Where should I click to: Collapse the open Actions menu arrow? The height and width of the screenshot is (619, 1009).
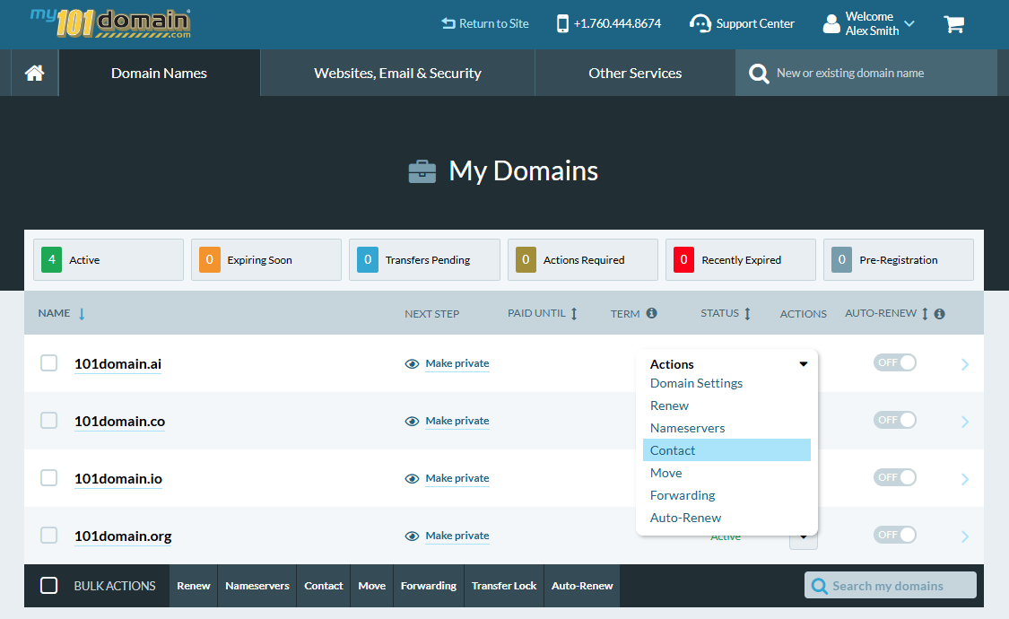[803, 364]
